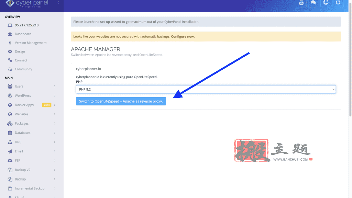
Task: Expand the Backup V2 submenu chevron
Action: [x=55, y=170]
